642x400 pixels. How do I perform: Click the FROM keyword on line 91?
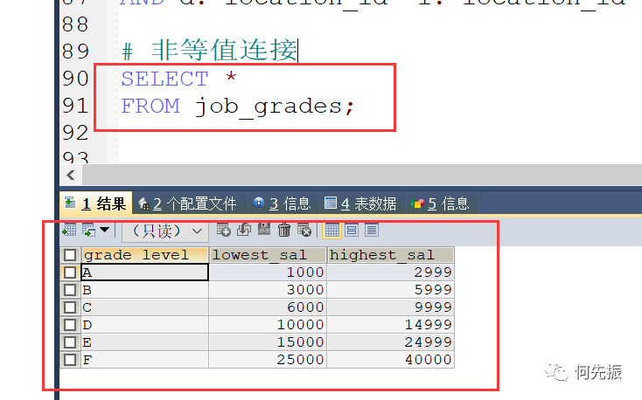tap(150, 106)
